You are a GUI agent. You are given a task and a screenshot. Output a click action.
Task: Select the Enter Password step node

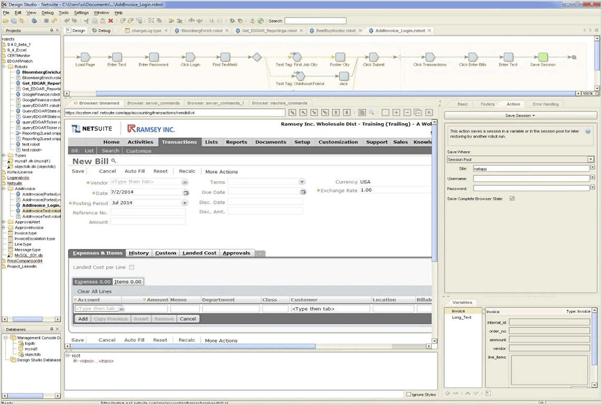(154, 57)
